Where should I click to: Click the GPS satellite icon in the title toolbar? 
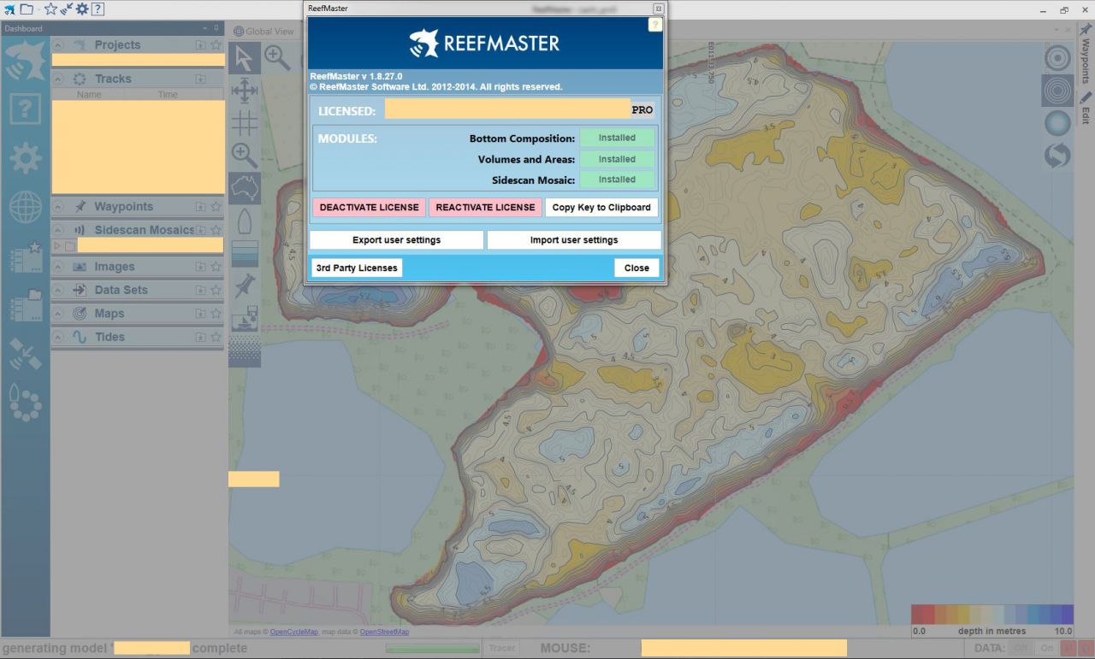pyautogui.click(x=66, y=9)
